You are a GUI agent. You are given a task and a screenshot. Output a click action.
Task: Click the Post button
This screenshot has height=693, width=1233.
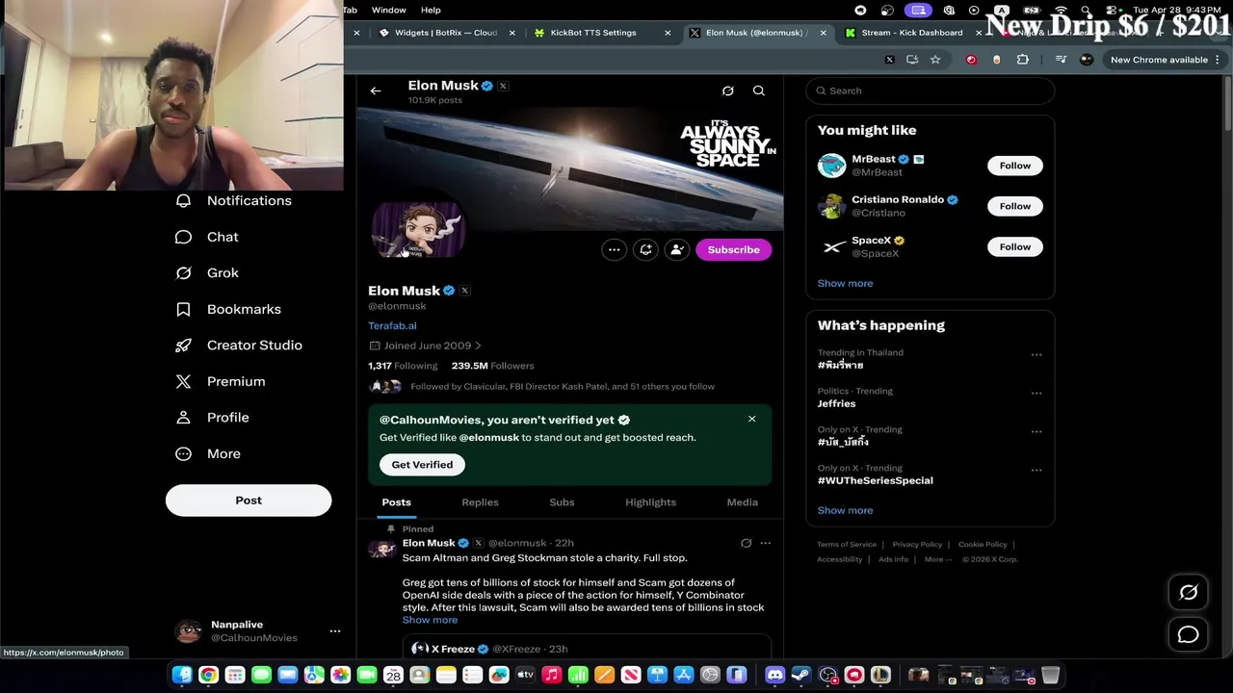tap(249, 500)
